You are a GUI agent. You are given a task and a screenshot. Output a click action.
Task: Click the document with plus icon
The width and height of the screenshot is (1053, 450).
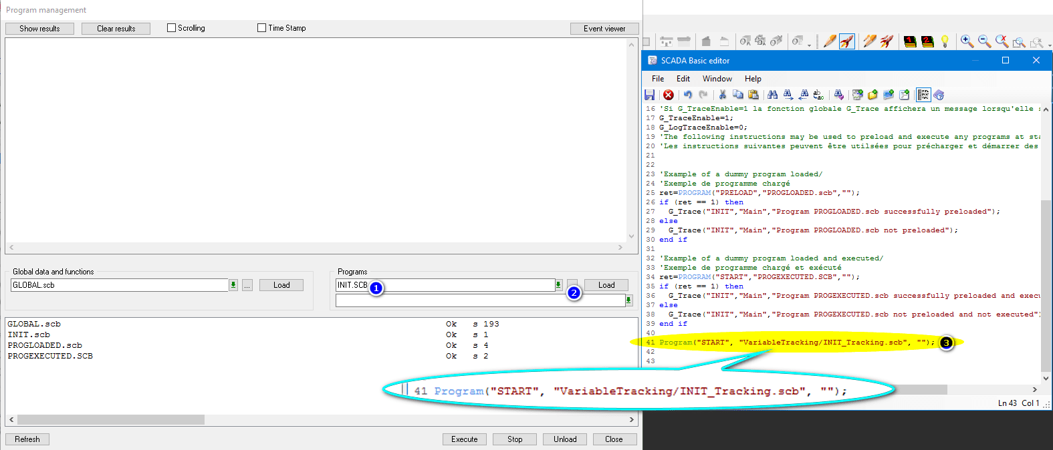pyautogui.click(x=904, y=95)
